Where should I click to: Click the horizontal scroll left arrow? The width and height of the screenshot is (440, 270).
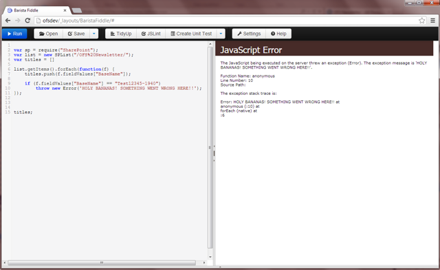[5, 262]
